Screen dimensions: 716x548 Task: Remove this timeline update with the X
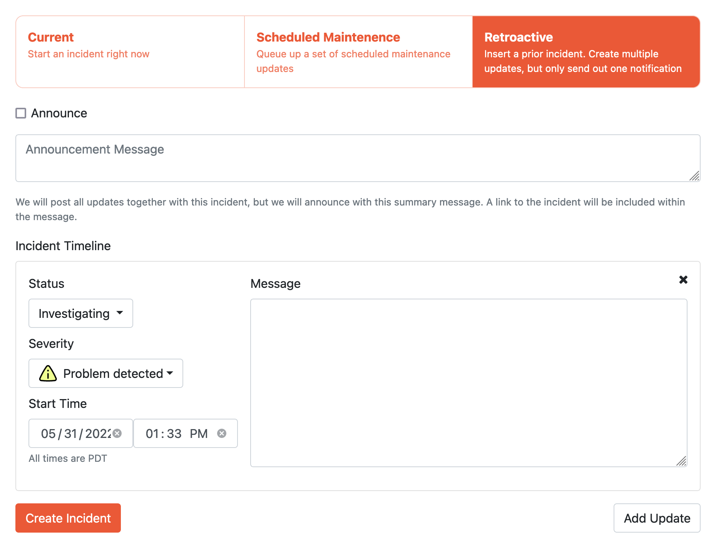point(683,279)
